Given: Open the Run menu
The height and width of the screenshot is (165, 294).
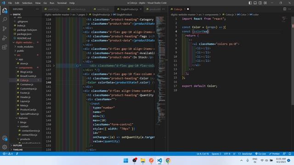Looking at the screenshot, I should (52, 3).
